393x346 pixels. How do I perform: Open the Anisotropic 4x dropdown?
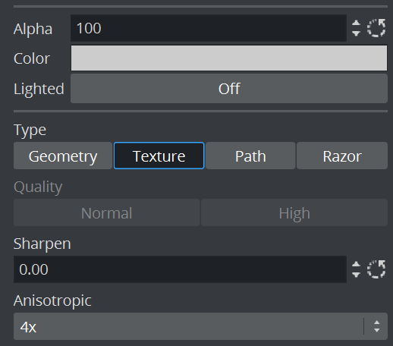[200, 326]
